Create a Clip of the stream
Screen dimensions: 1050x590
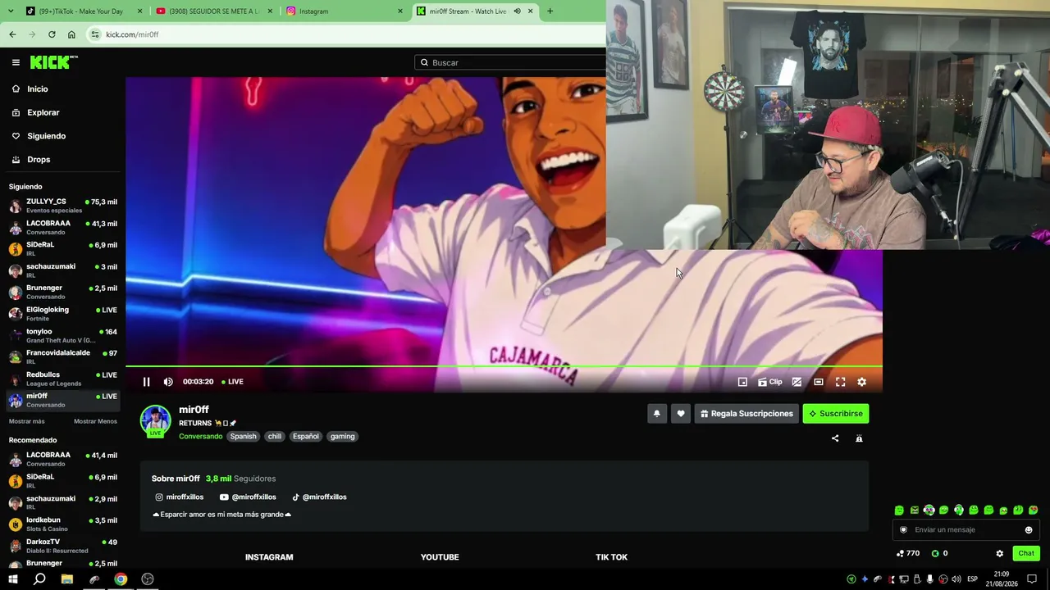pos(769,382)
